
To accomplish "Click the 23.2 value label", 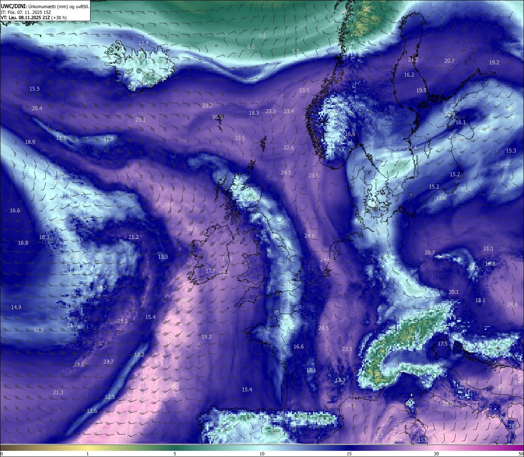I will pos(208,105).
